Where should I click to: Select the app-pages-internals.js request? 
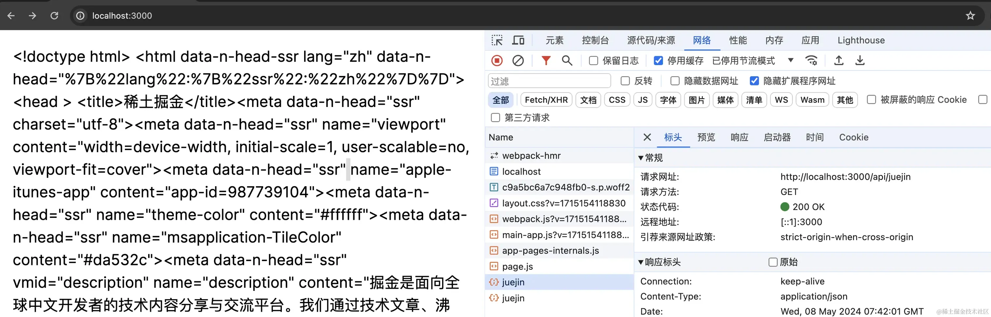point(559,251)
